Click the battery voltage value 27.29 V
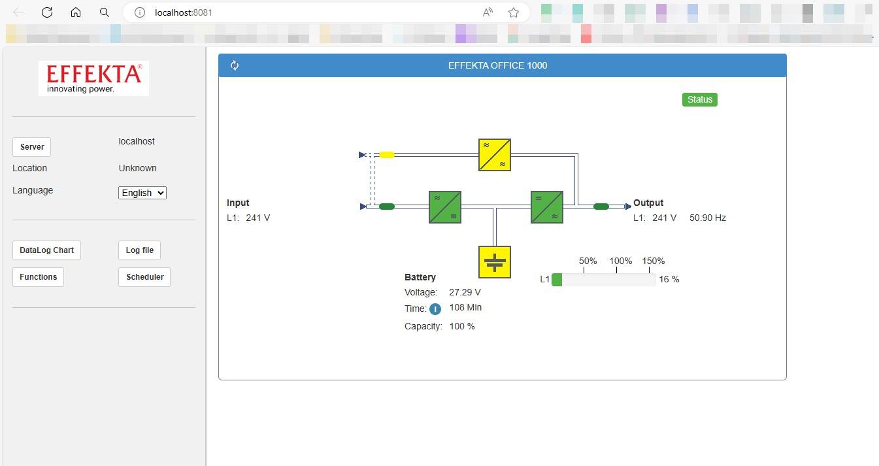The width and height of the screenshot is (879, 466). click(465, 292)
